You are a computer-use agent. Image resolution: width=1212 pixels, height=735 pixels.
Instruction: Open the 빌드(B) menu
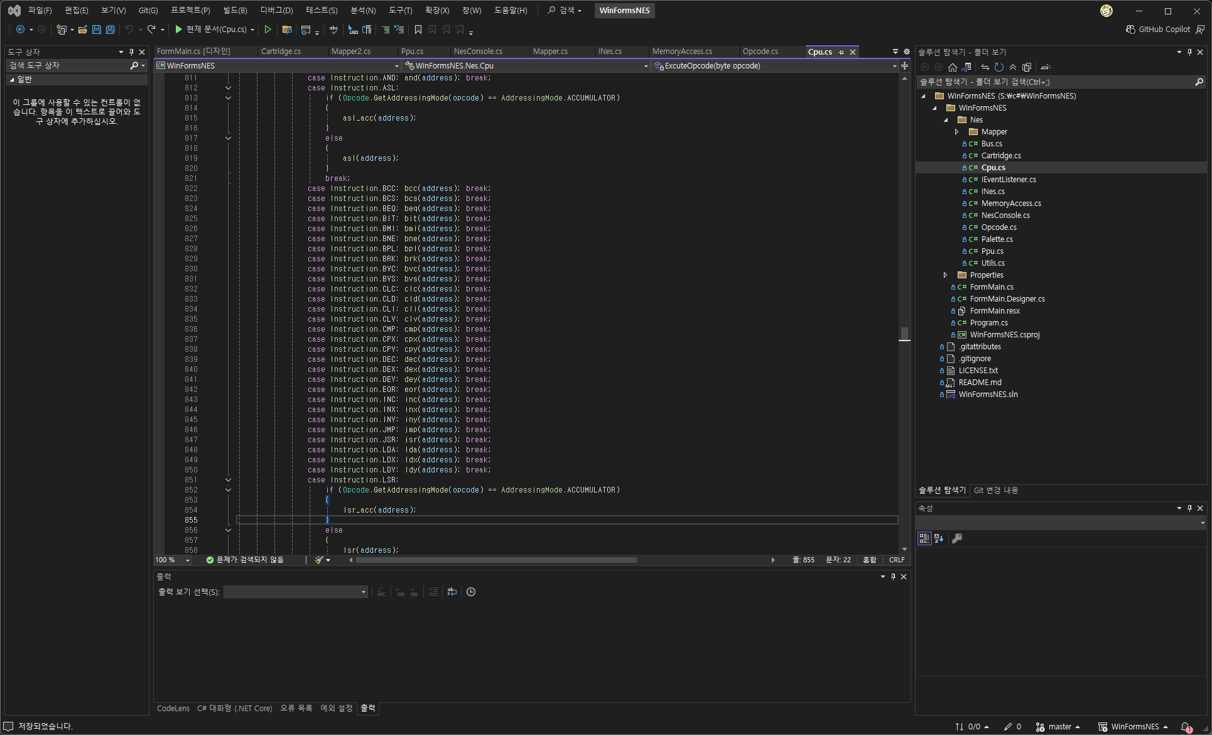235,10
